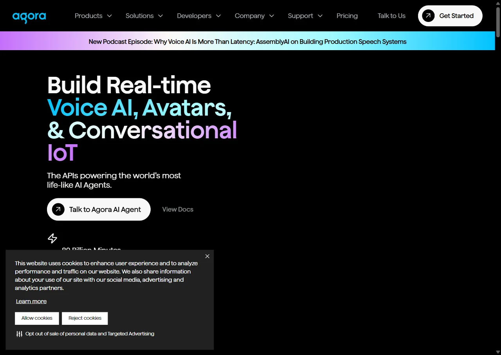This screenshot has height=355, width=501.
Task: Expand the Support chevron
Action: (x=320, y=16)
